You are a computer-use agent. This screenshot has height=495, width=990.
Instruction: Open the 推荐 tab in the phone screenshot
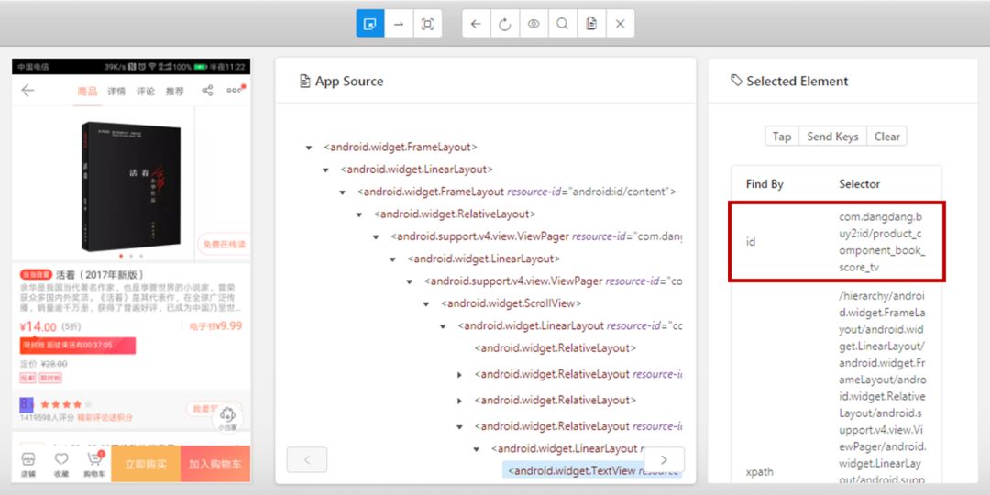point(175,92)
